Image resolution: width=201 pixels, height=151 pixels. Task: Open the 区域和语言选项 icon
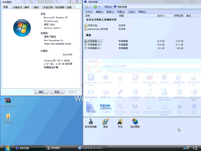pos(135,95)
